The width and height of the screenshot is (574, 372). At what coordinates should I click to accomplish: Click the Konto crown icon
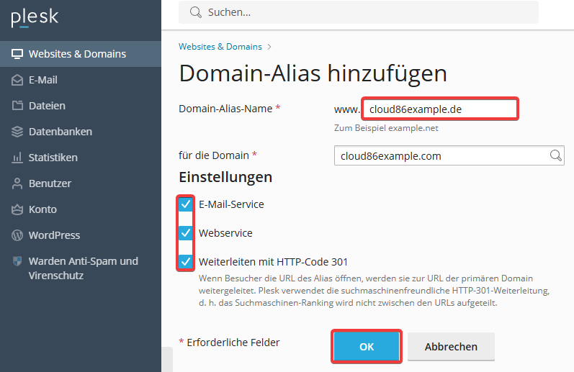pyautogui.click(x=17, y=209)
